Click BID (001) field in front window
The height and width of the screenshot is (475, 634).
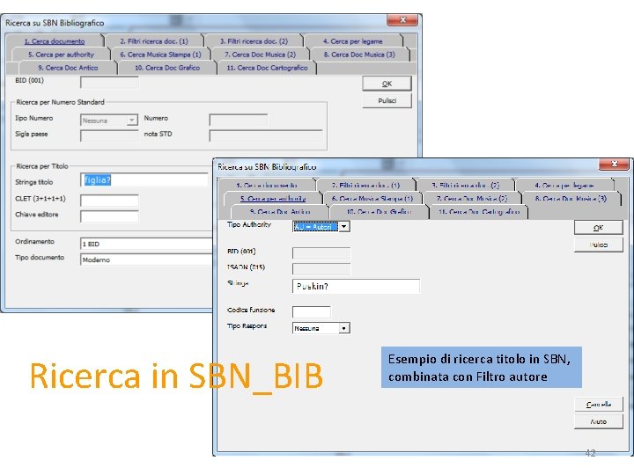tap(321, 253)
